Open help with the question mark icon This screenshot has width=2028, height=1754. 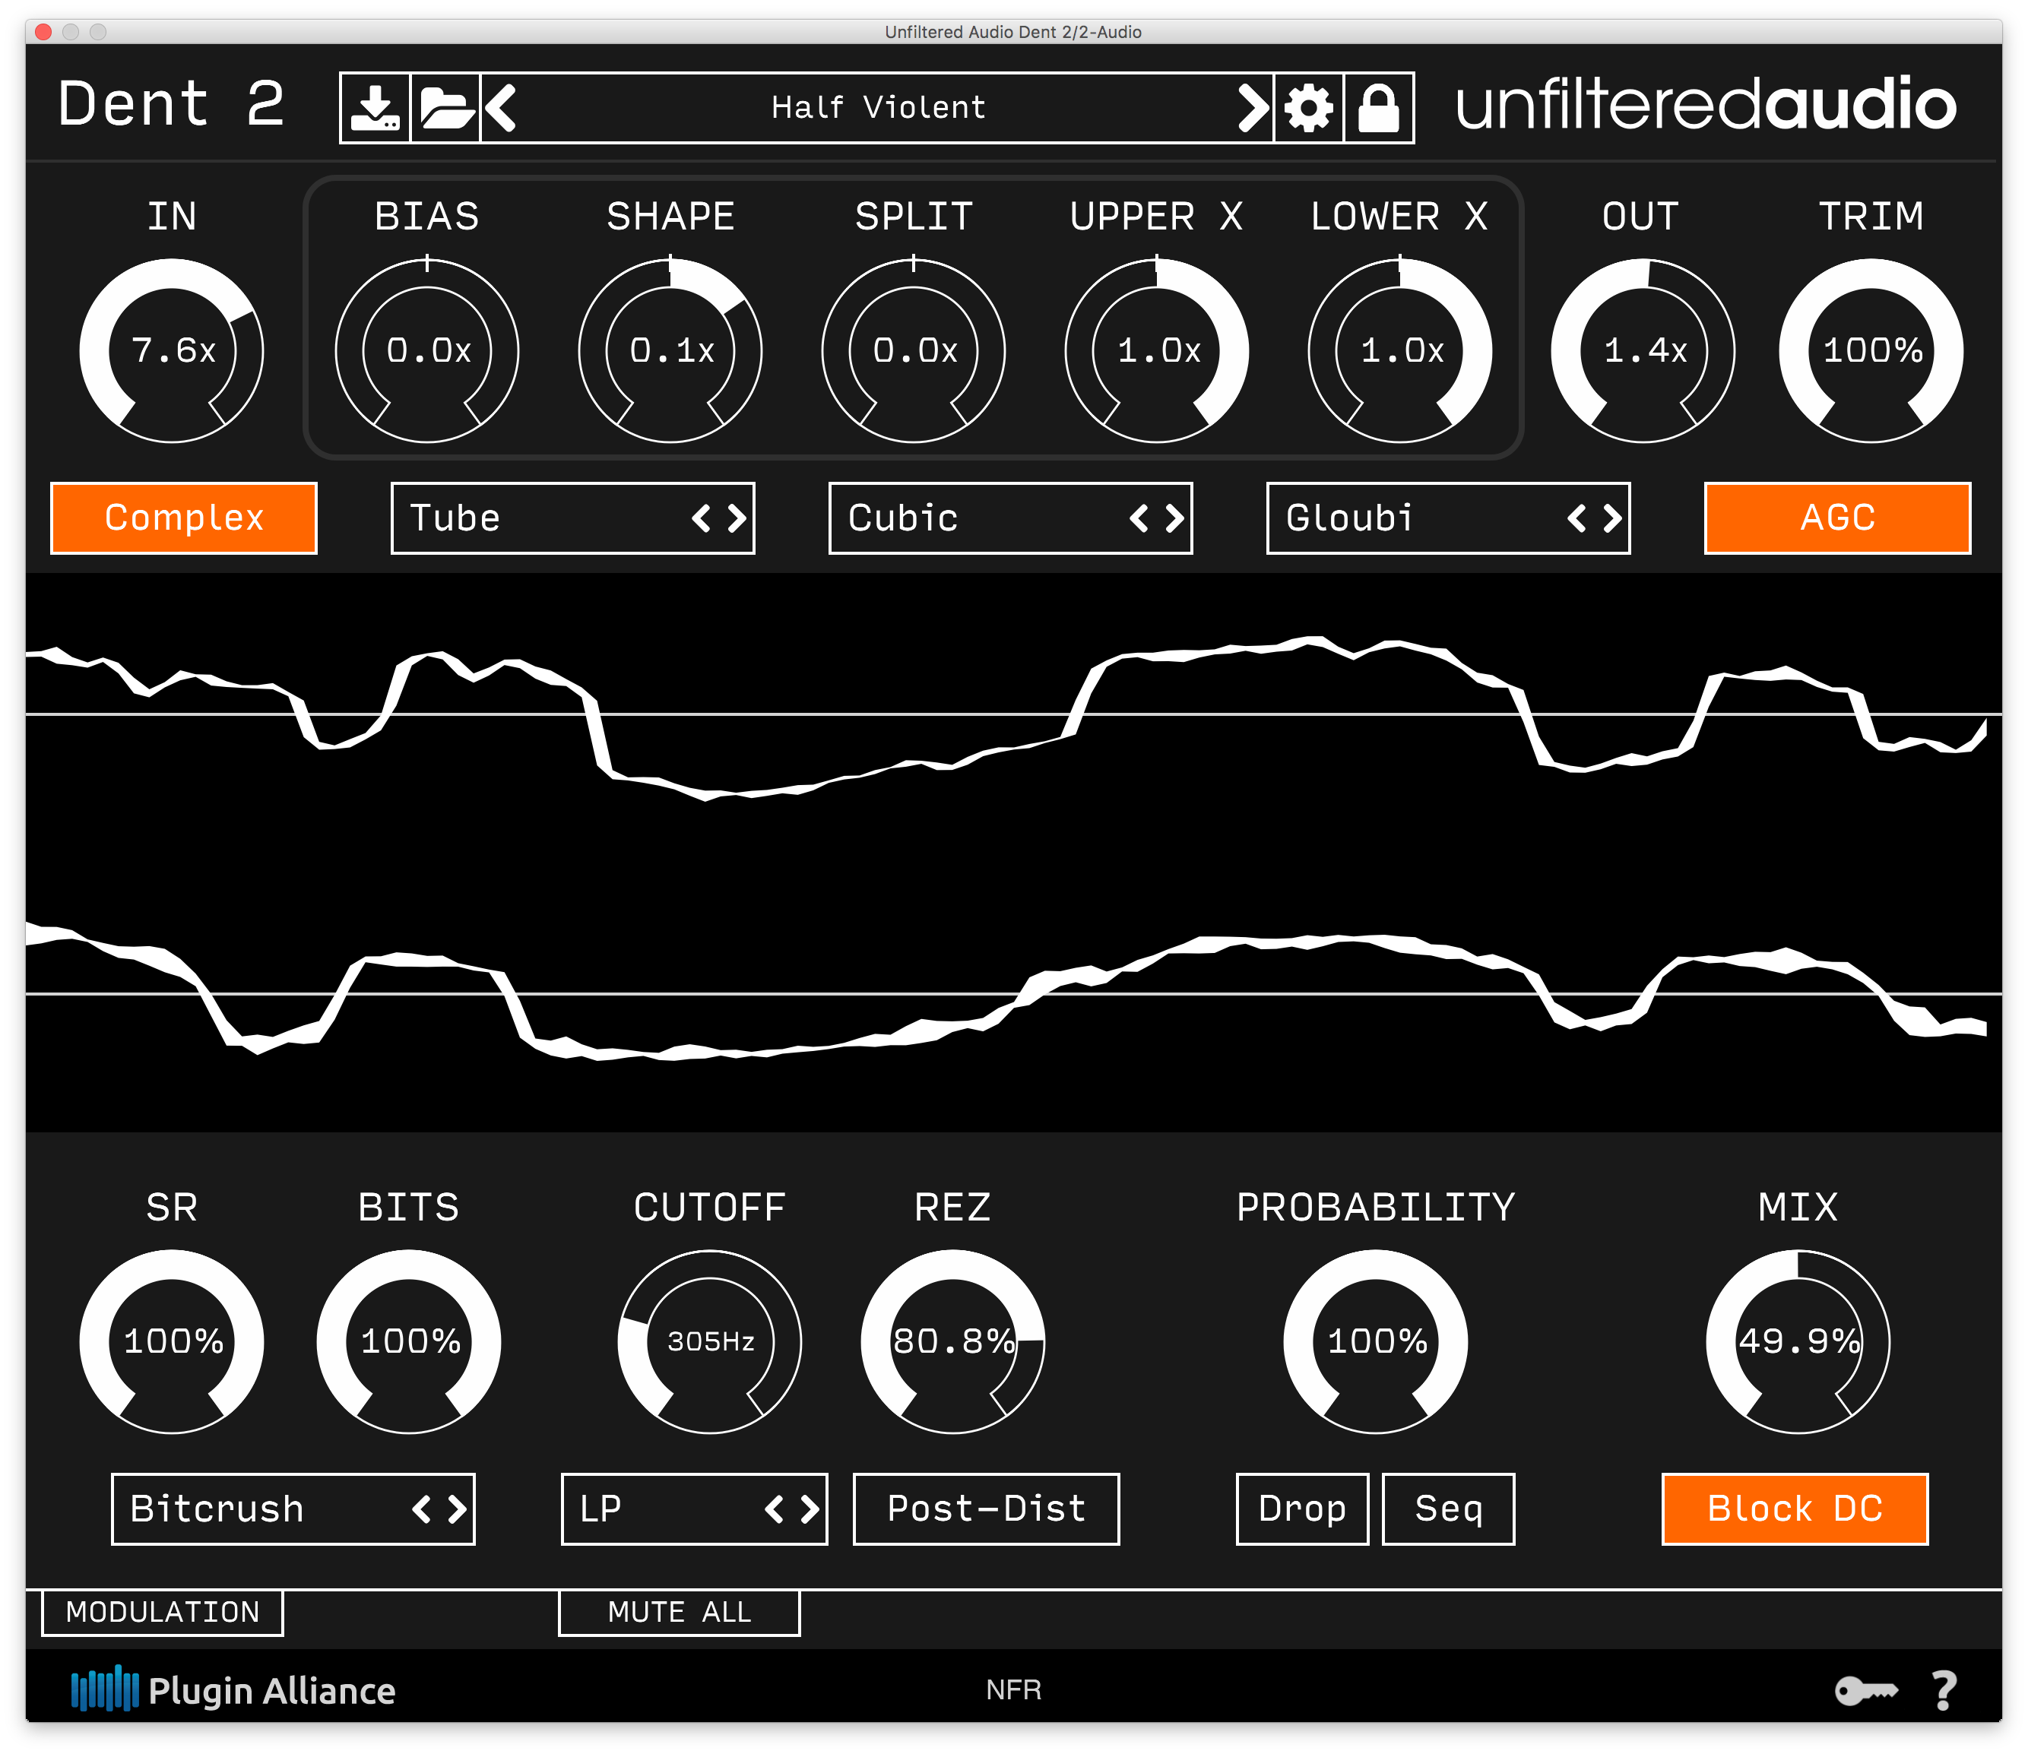(1944, 1690)
